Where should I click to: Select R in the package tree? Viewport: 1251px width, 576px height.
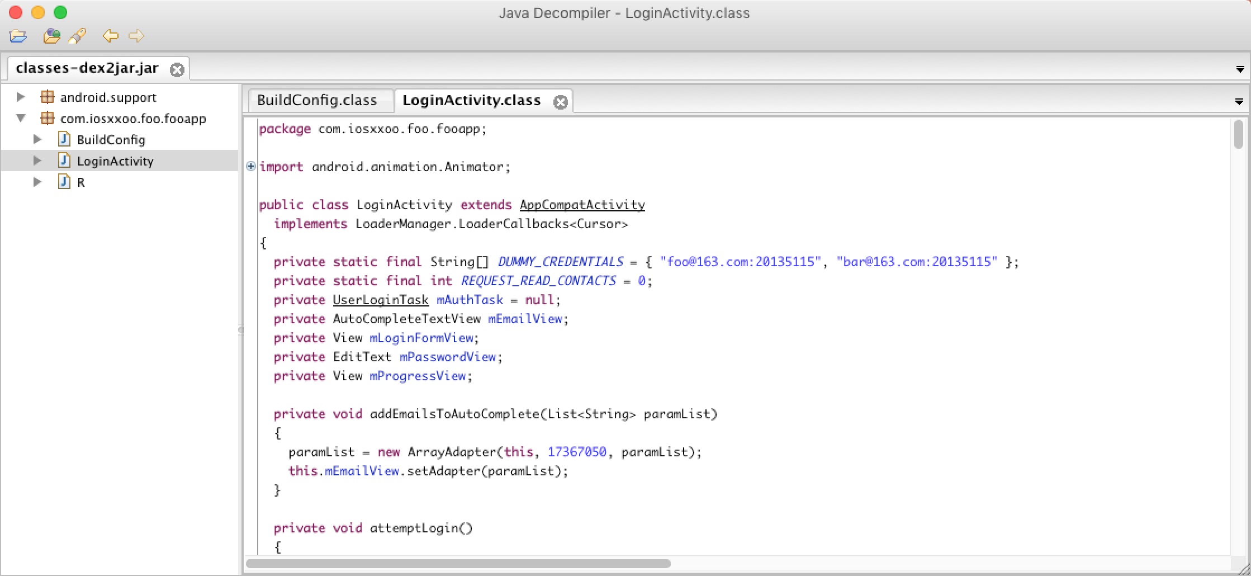81,182
